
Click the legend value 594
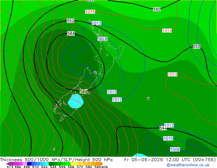[98, 167]
